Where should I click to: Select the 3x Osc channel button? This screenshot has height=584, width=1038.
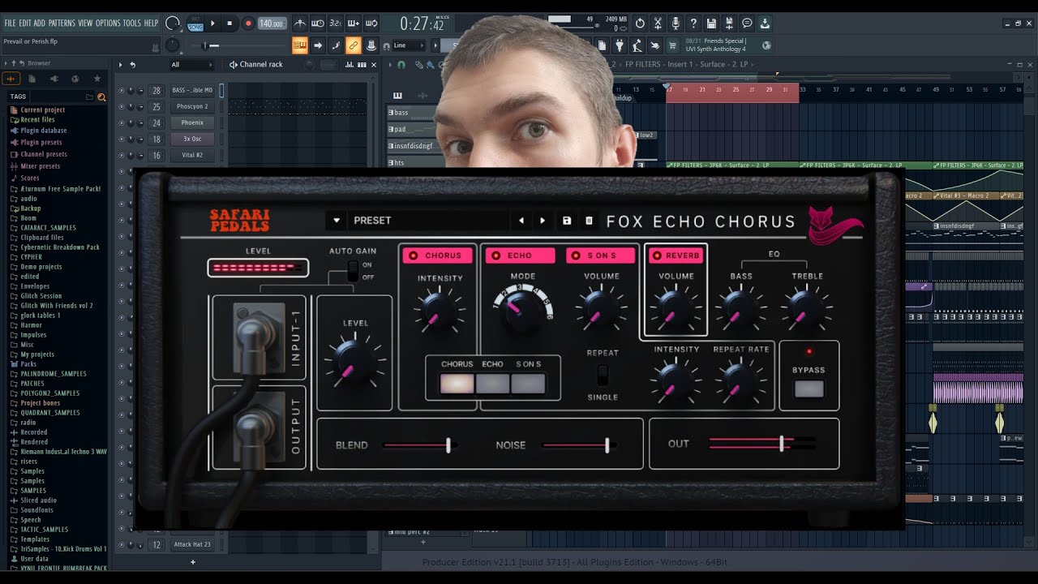192,139
